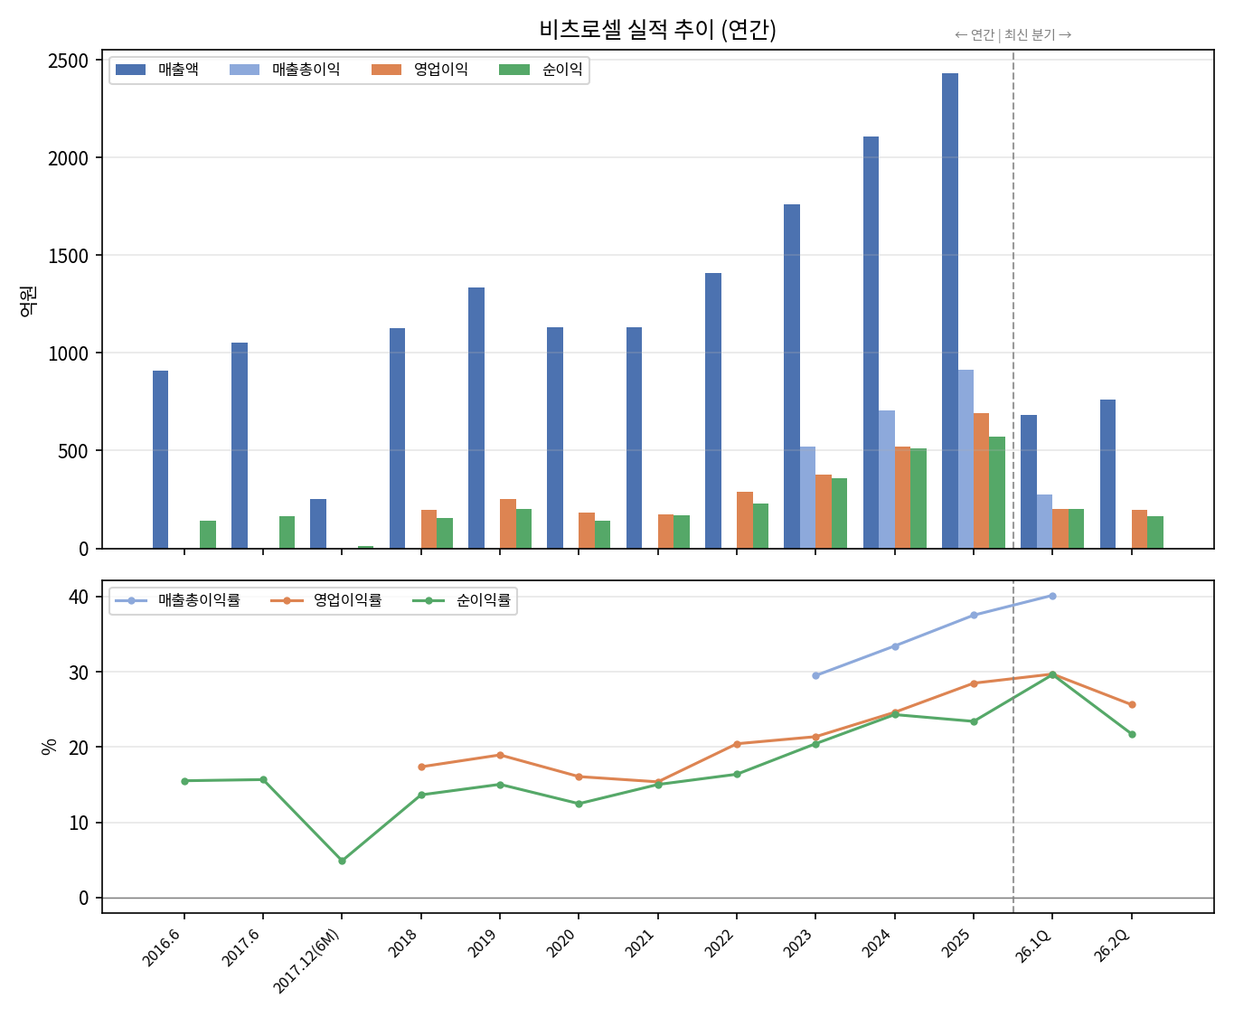Click the 26.2Q x-axis label
This screenshot has width=1234, height=1017.
pyautogui.click(x=1112, y=944)
